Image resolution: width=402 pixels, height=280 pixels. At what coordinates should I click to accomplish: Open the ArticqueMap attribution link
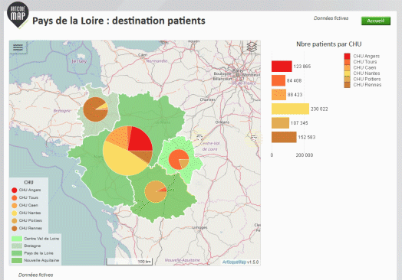pos(234,262)
